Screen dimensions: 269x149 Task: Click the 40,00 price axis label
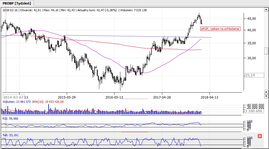[x=252, y=30]
